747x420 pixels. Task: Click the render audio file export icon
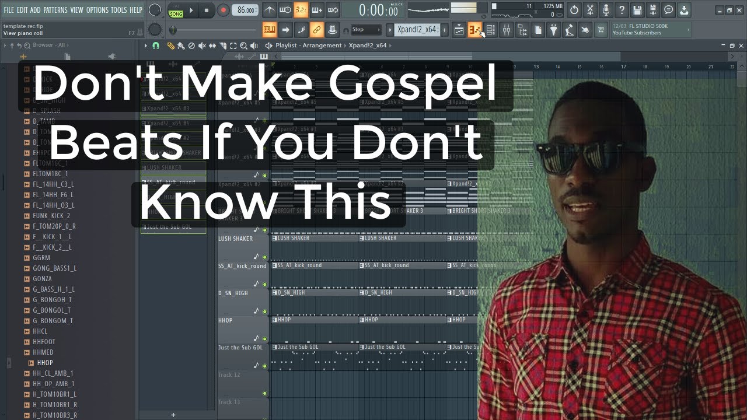654,10
